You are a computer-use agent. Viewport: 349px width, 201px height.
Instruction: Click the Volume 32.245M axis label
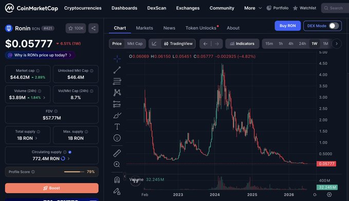(327, 188)
